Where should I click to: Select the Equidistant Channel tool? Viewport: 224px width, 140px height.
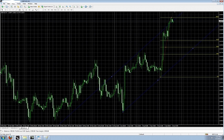click(20, 10)
